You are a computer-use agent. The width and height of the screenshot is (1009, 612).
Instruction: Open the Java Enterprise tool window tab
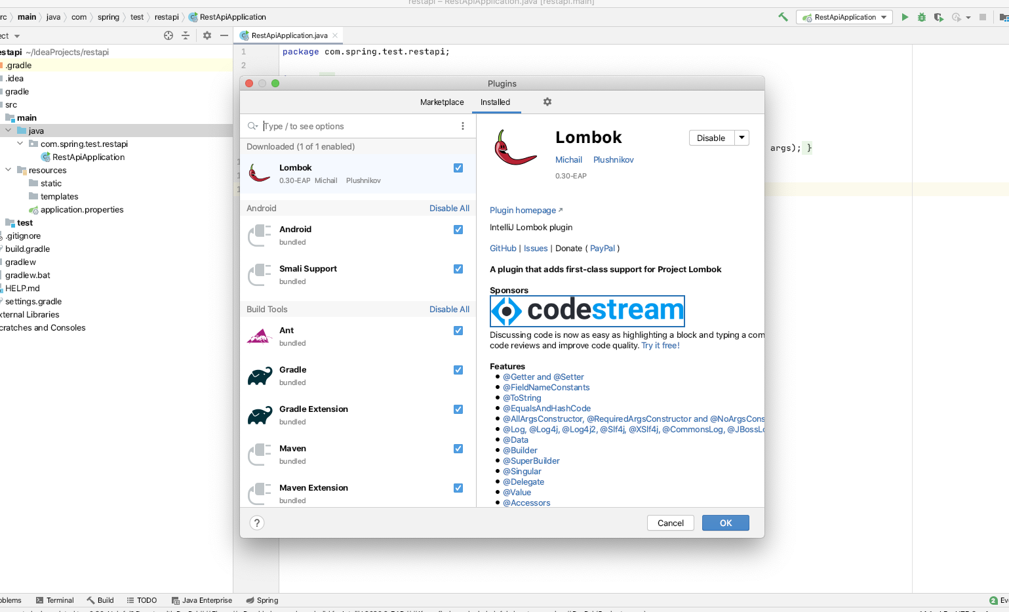click(202, 600)
